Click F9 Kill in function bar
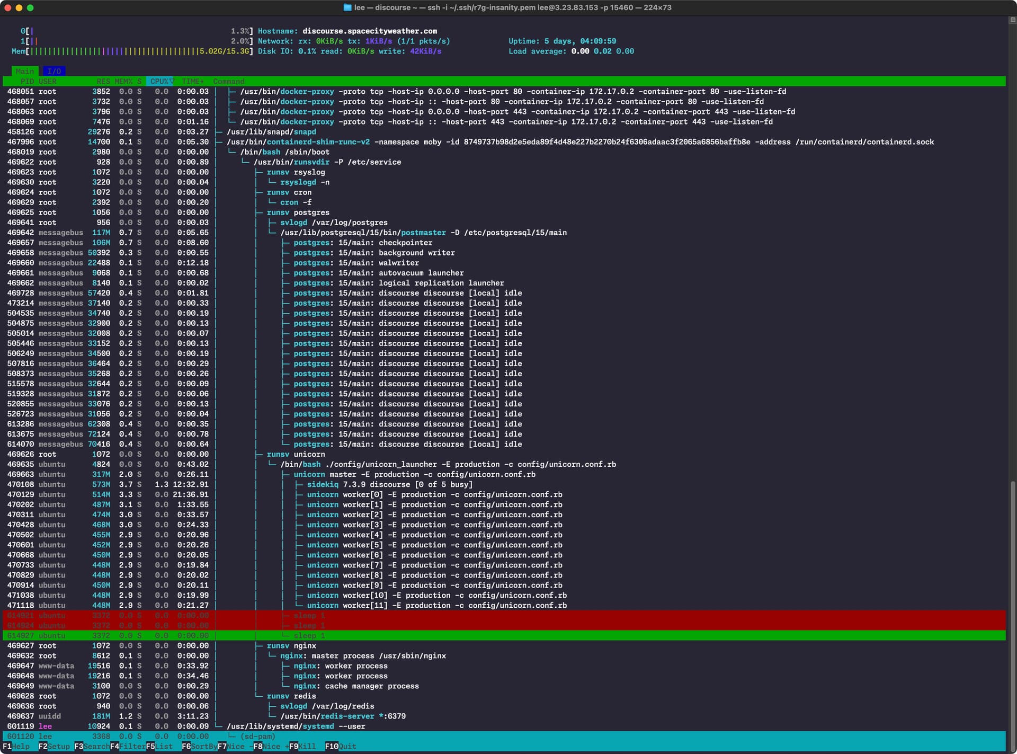This screenshot has width=1017, height=754. coord(302,746)
